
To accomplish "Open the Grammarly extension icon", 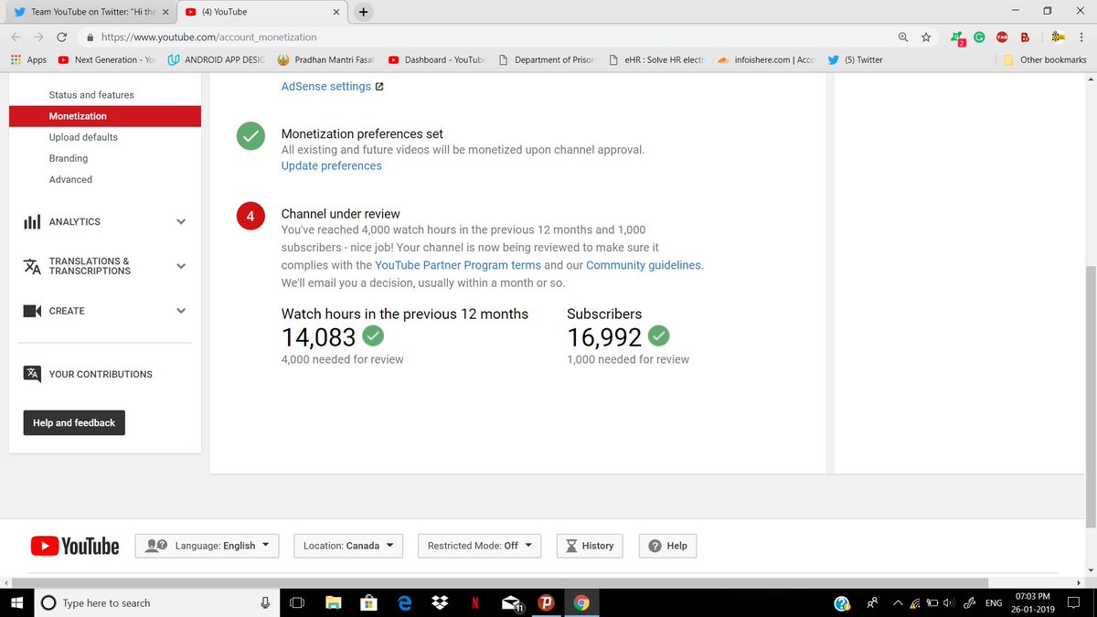I will point(979,37).
